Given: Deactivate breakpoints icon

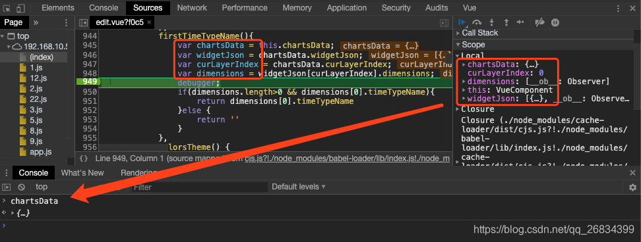Looking at the screenshot, I should coord(539,22).
